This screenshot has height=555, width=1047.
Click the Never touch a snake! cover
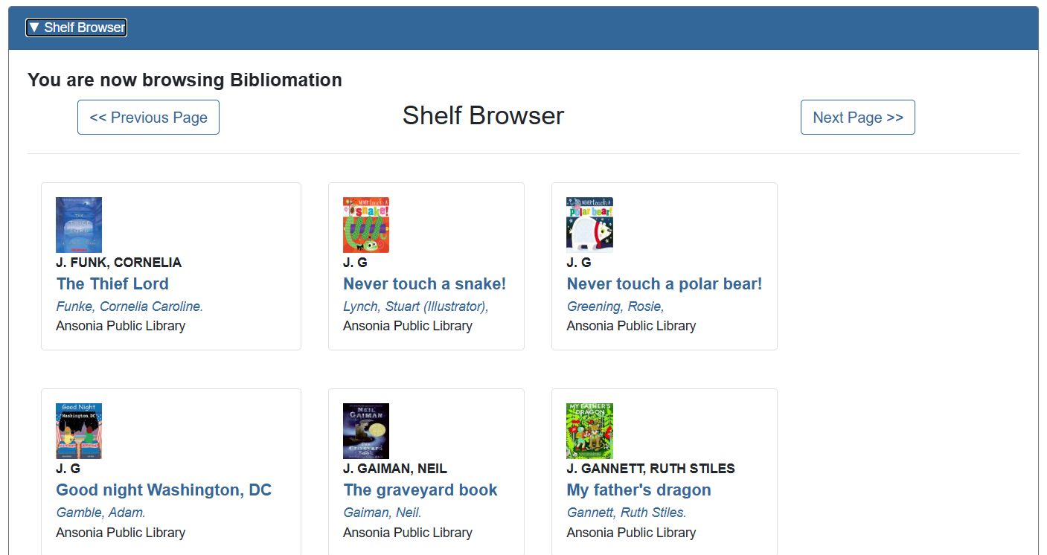click(x=366, y=224)
